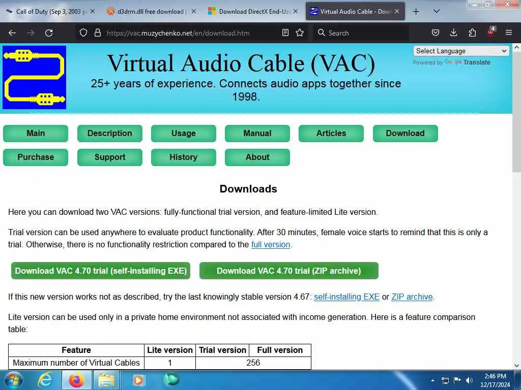Click the 4.67 self-installing EXE link
Viewport: 521px width, 390px height.
click(x=346, y=297)
